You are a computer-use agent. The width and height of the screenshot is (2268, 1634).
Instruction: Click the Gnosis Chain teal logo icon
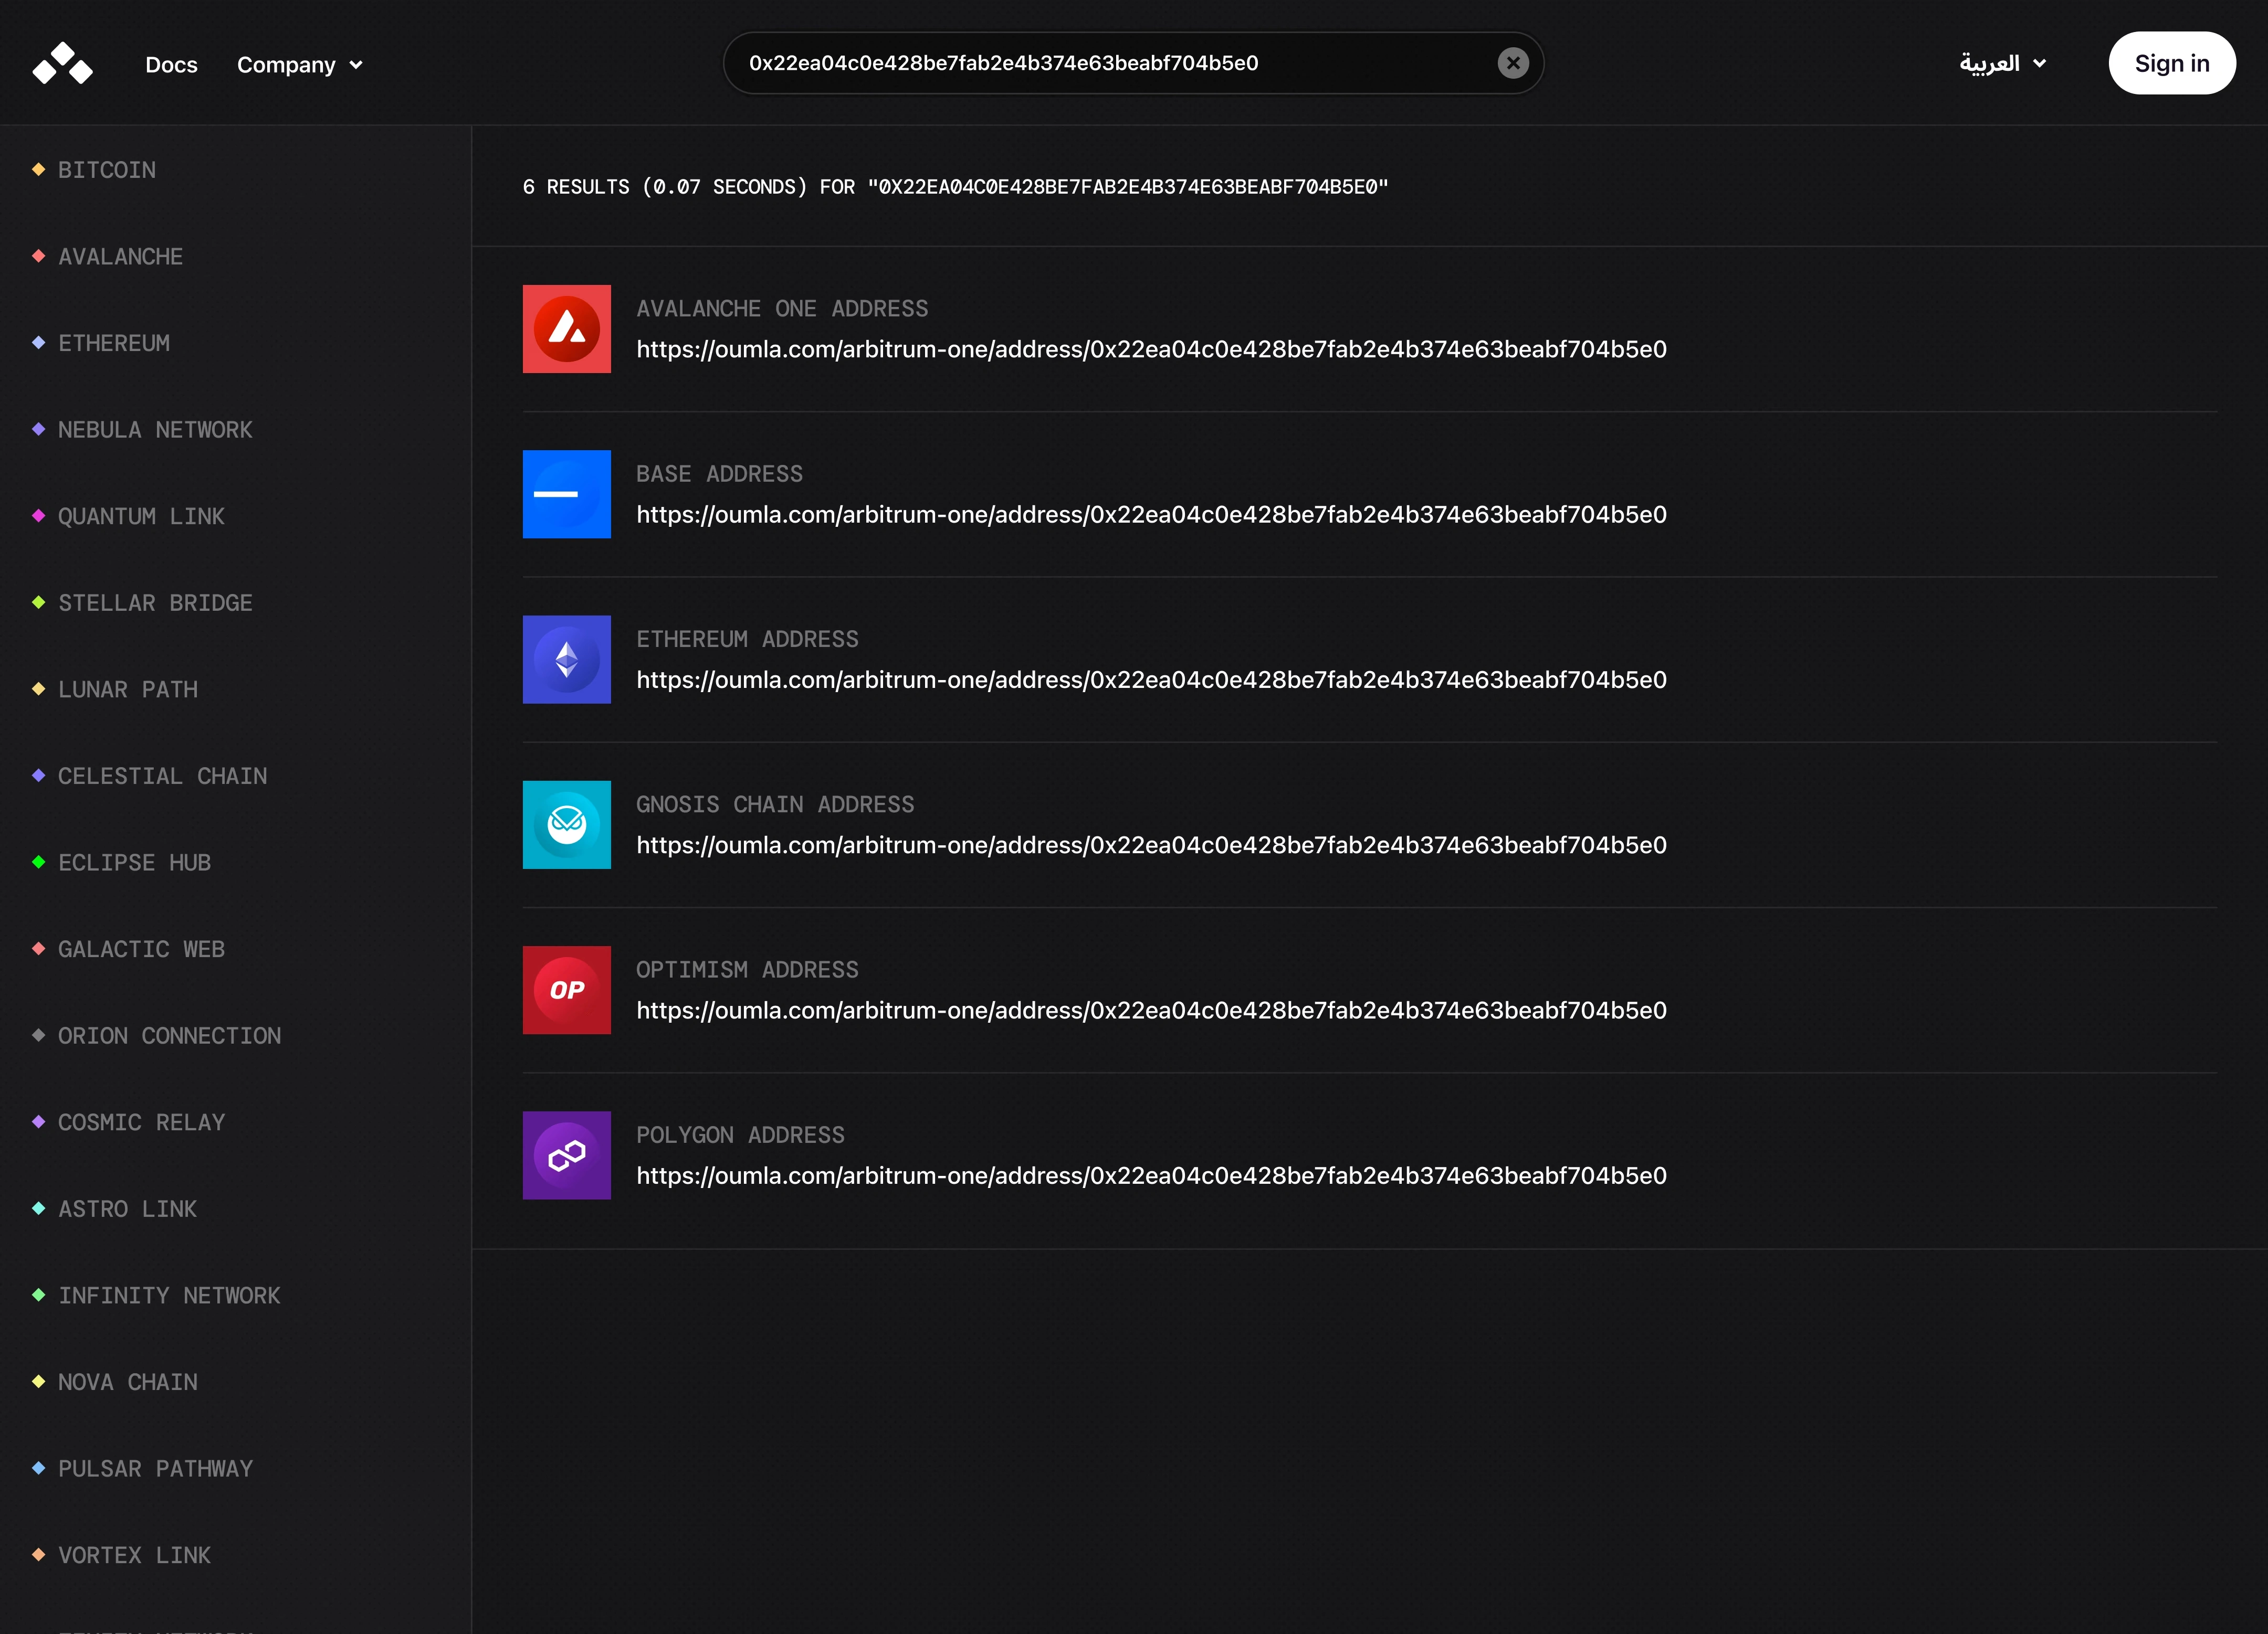[x=566, y=824]
